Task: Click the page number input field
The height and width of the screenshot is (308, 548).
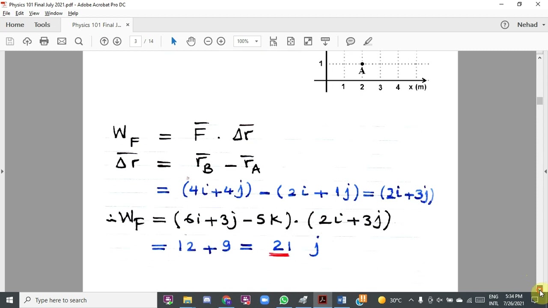Action: 135,41
